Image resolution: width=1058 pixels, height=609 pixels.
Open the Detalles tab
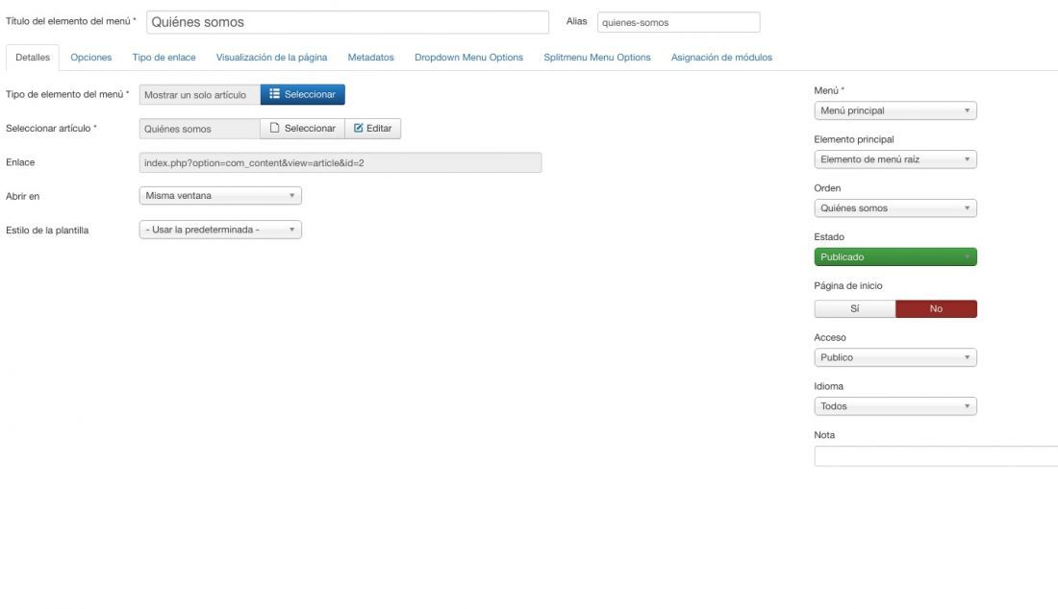point(33,58)
